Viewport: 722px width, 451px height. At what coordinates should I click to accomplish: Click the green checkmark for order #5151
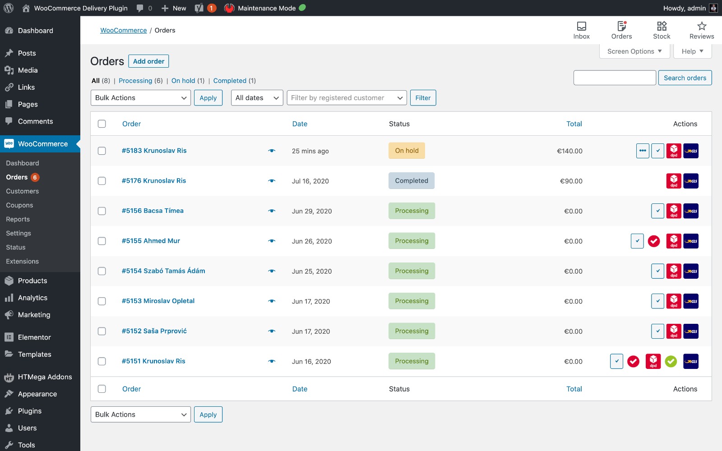(671, 361)
